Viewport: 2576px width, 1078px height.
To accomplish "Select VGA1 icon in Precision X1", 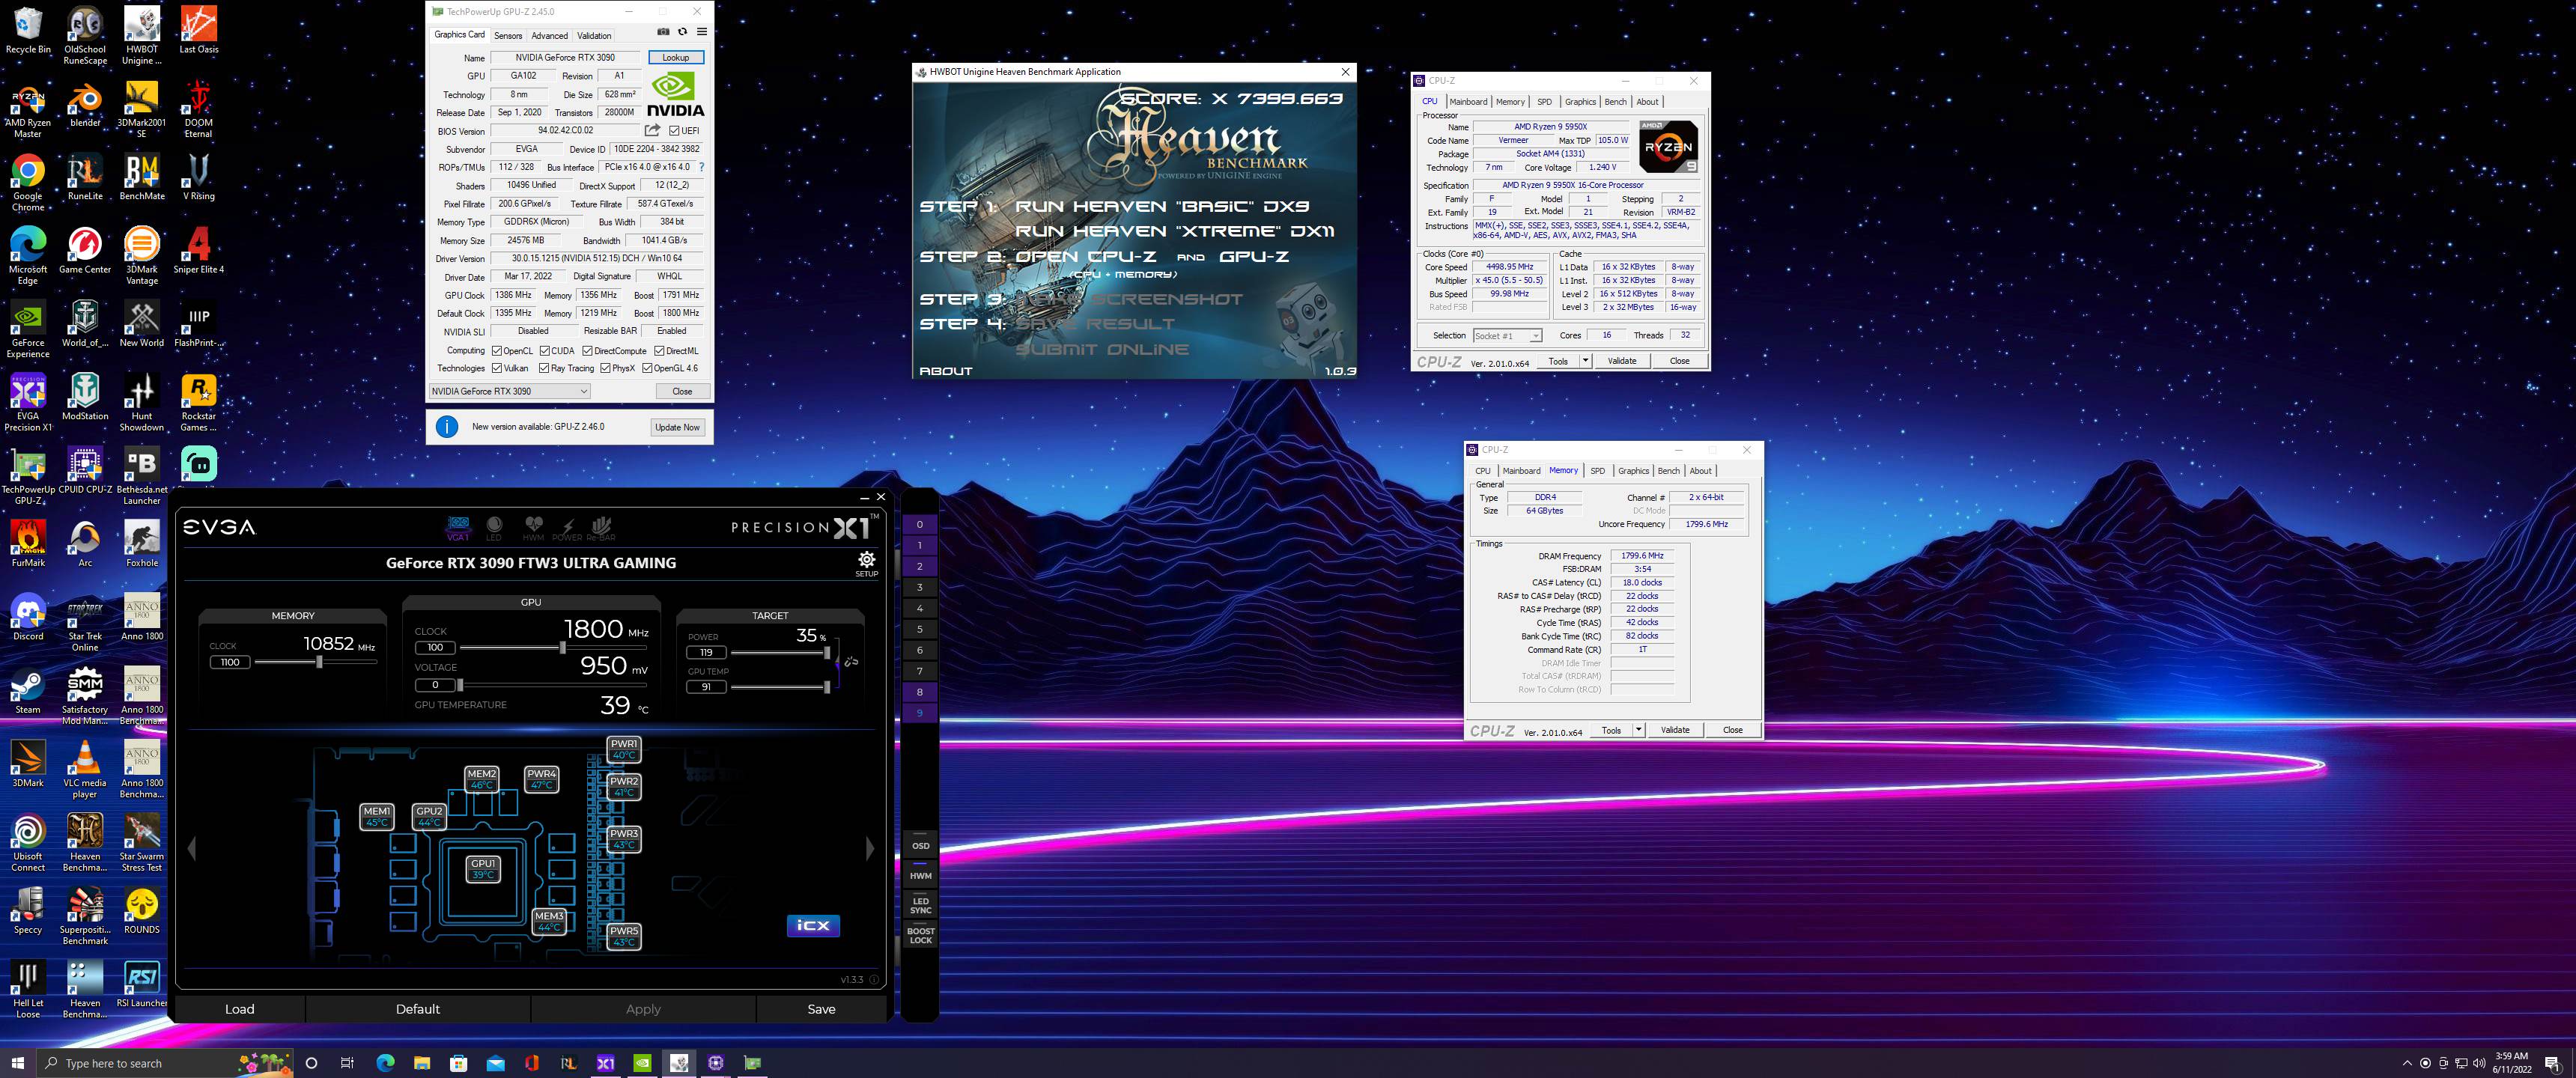I will 458,528.
